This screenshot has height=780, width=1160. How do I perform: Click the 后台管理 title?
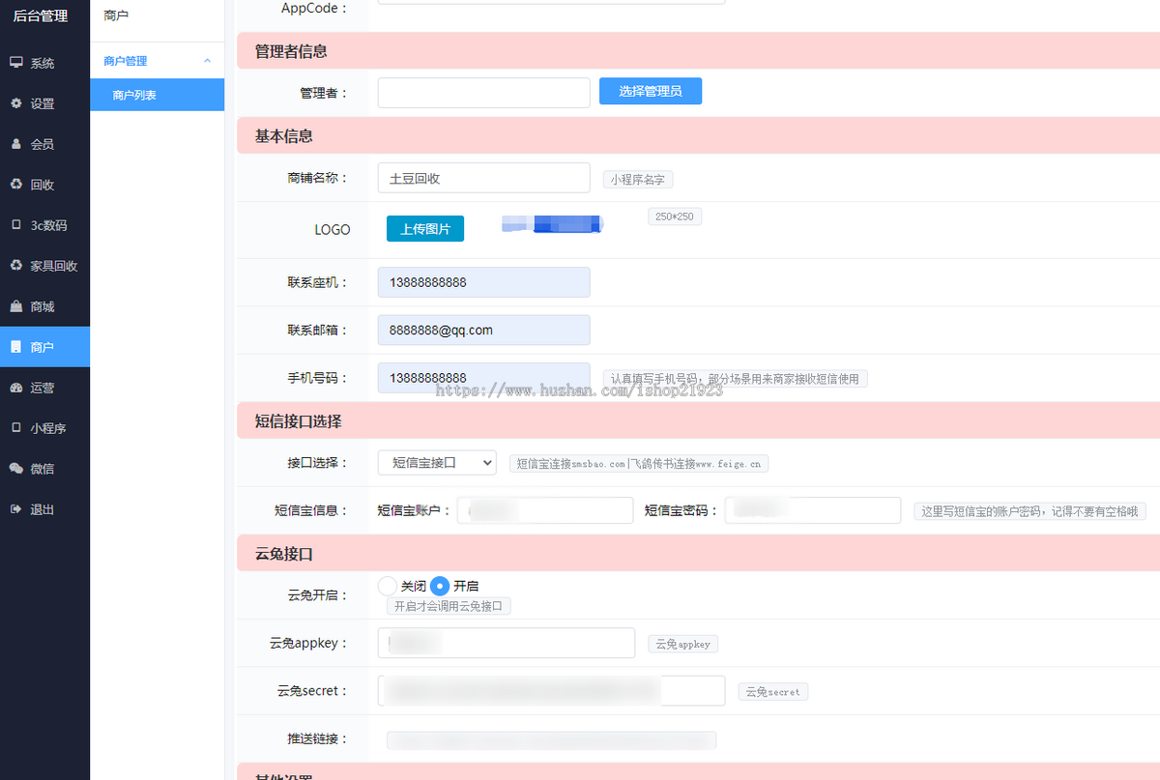[40, 15]
